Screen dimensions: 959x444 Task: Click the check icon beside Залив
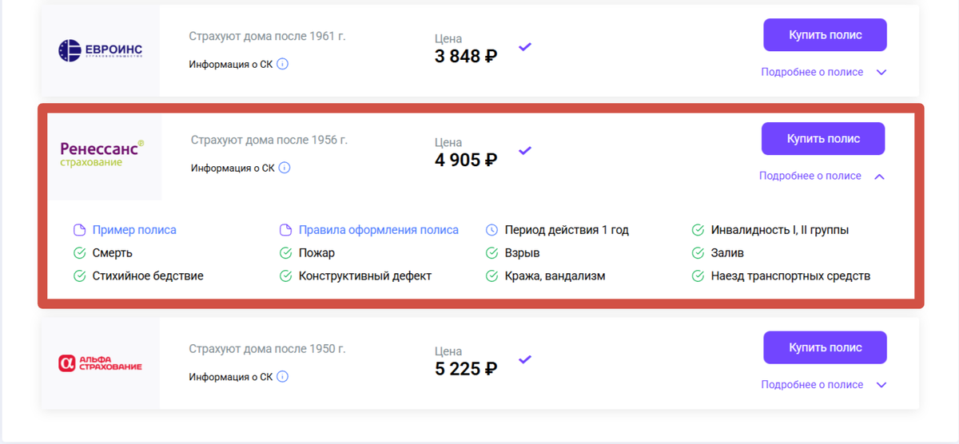698,253
